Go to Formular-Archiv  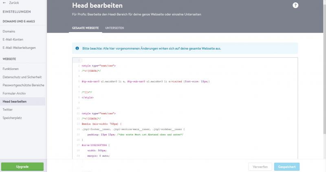coord(15,93)
